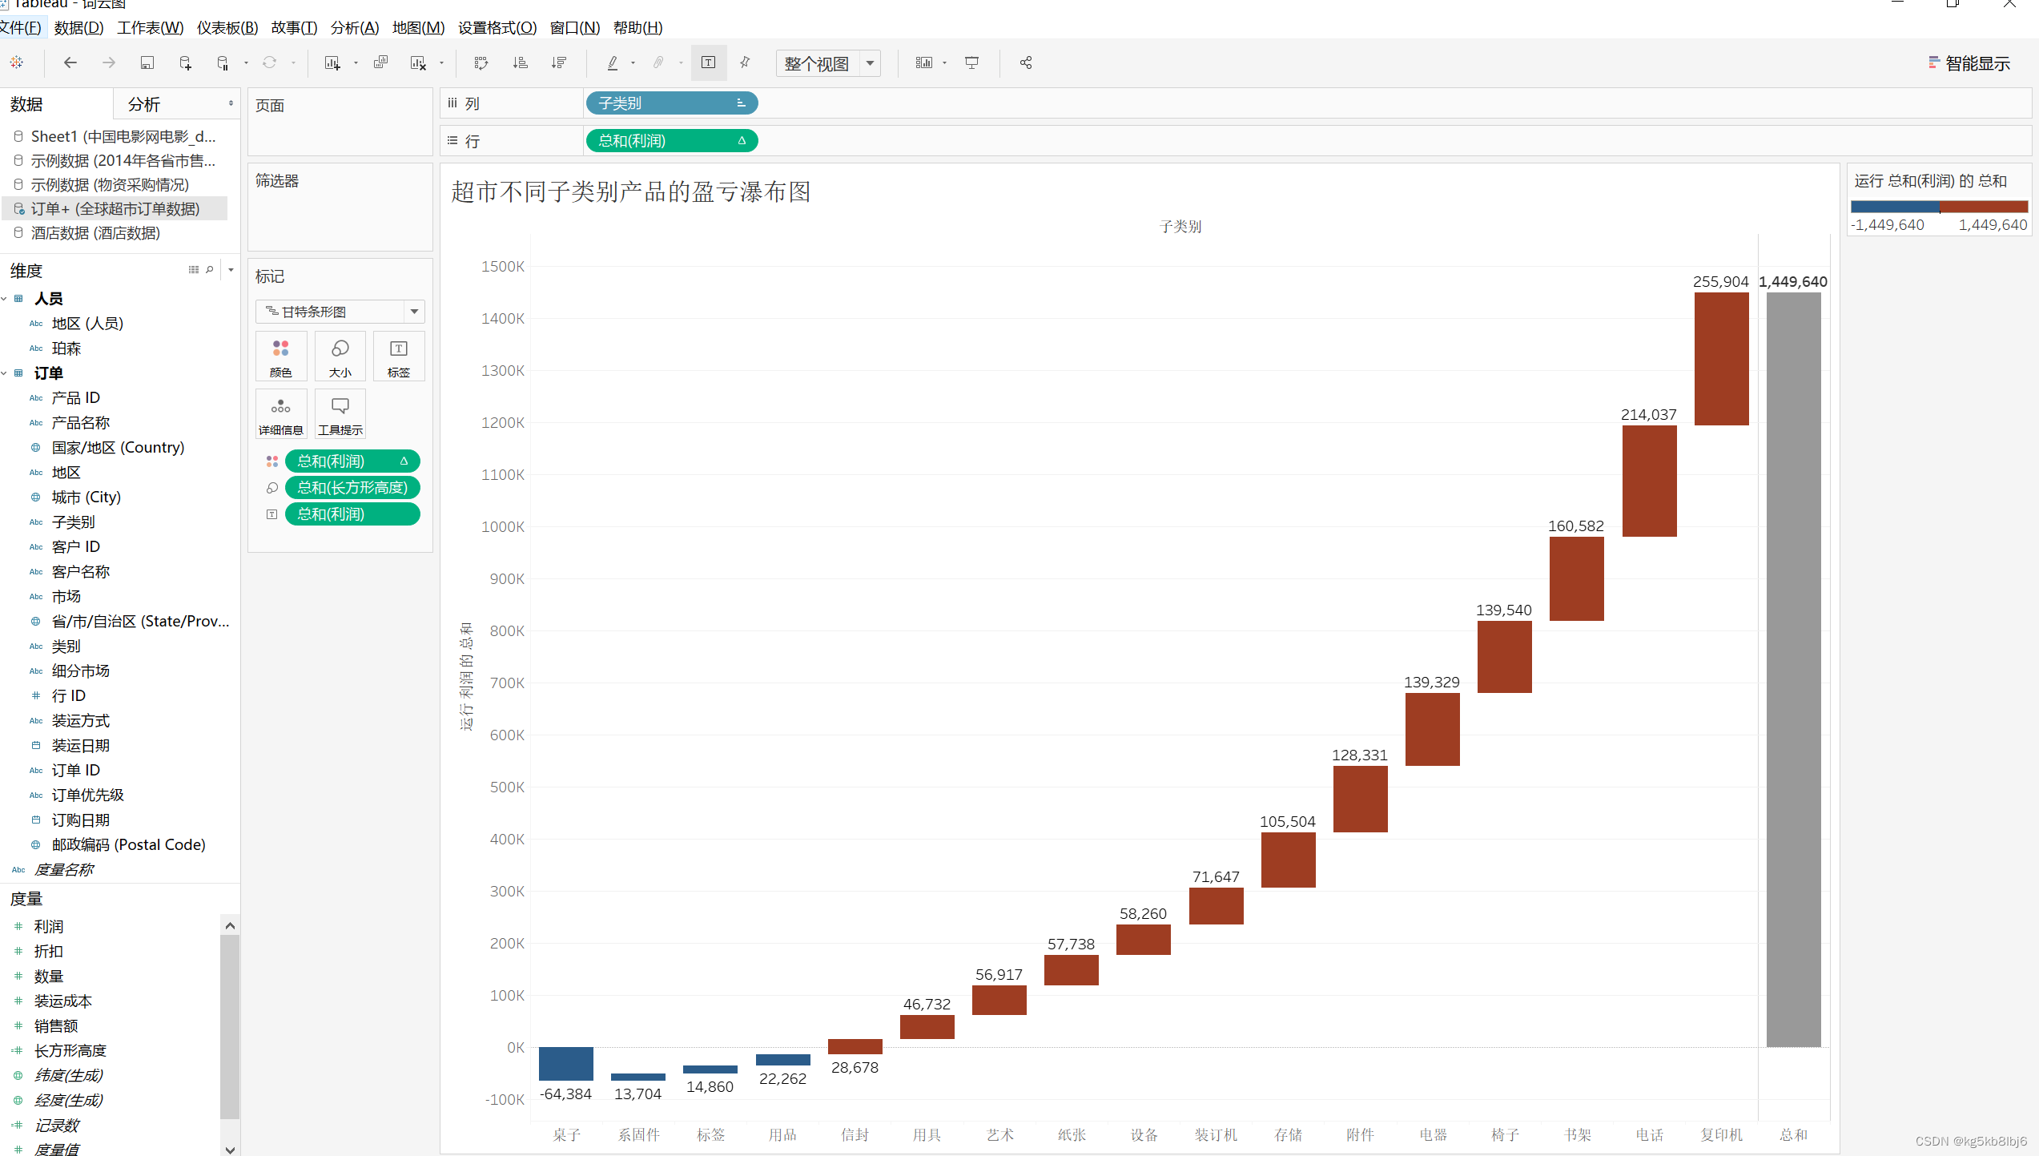Click the refresh run update icon
Viewport: 2039px width, 1156px height.
(270, 62)
